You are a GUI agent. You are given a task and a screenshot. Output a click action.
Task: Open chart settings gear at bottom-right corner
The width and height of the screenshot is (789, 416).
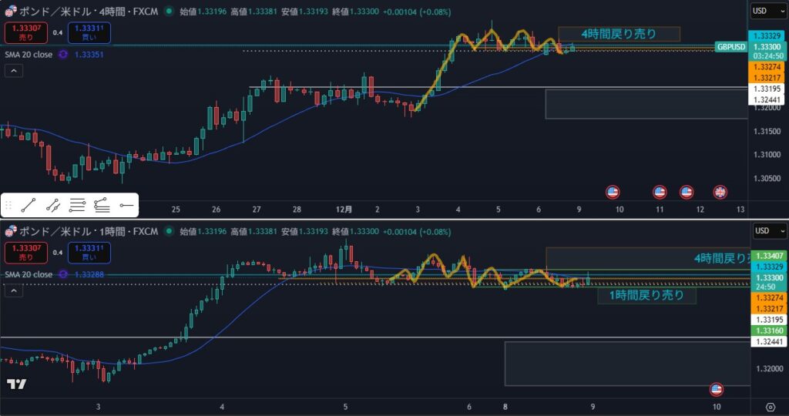pyautogui.click(x=771, y=407)
